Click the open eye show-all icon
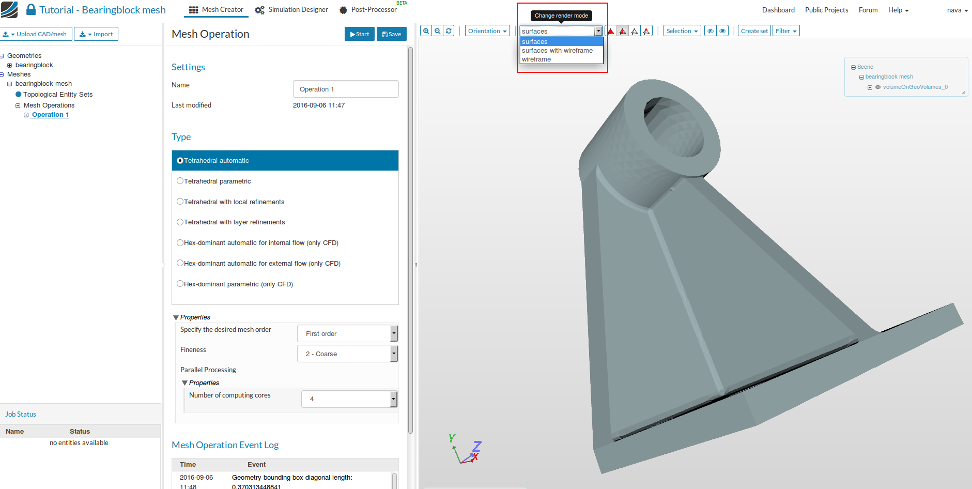 (722, 31)
